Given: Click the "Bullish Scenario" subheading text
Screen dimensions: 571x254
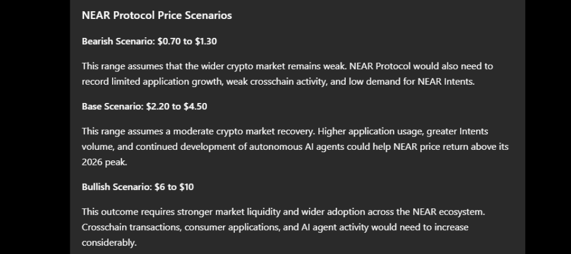Looking at the screenshot, I should click(x=117, y=187).
